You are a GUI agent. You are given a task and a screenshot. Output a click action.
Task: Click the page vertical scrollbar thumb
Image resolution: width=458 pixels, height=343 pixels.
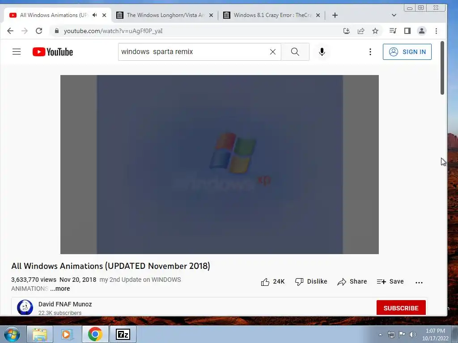point(442,68)
